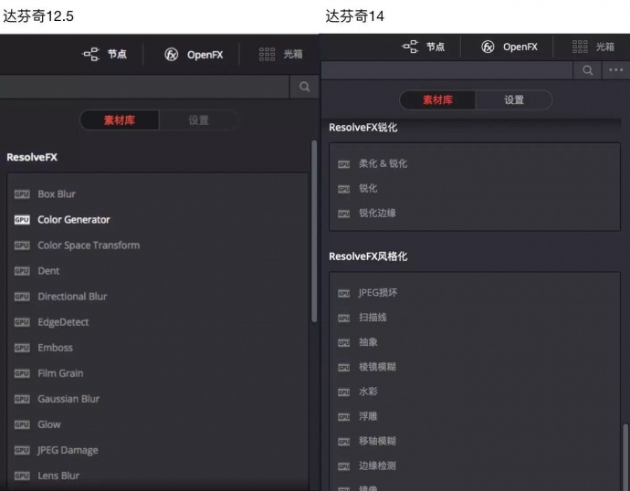Click GPU icon beside EdgeDetect
This screenshot has height=491, width=630.
coord(22,322)
